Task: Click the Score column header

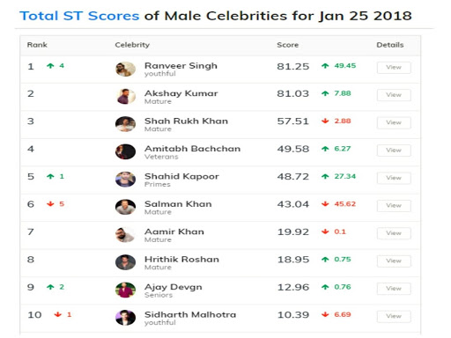Action: tap(288, 45)
